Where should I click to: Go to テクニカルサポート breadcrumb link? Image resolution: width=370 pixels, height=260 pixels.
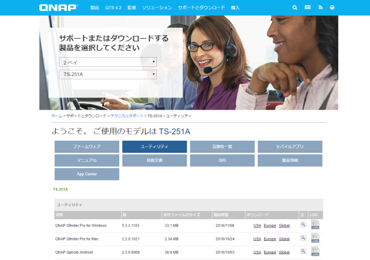click(x=127, y=116)
